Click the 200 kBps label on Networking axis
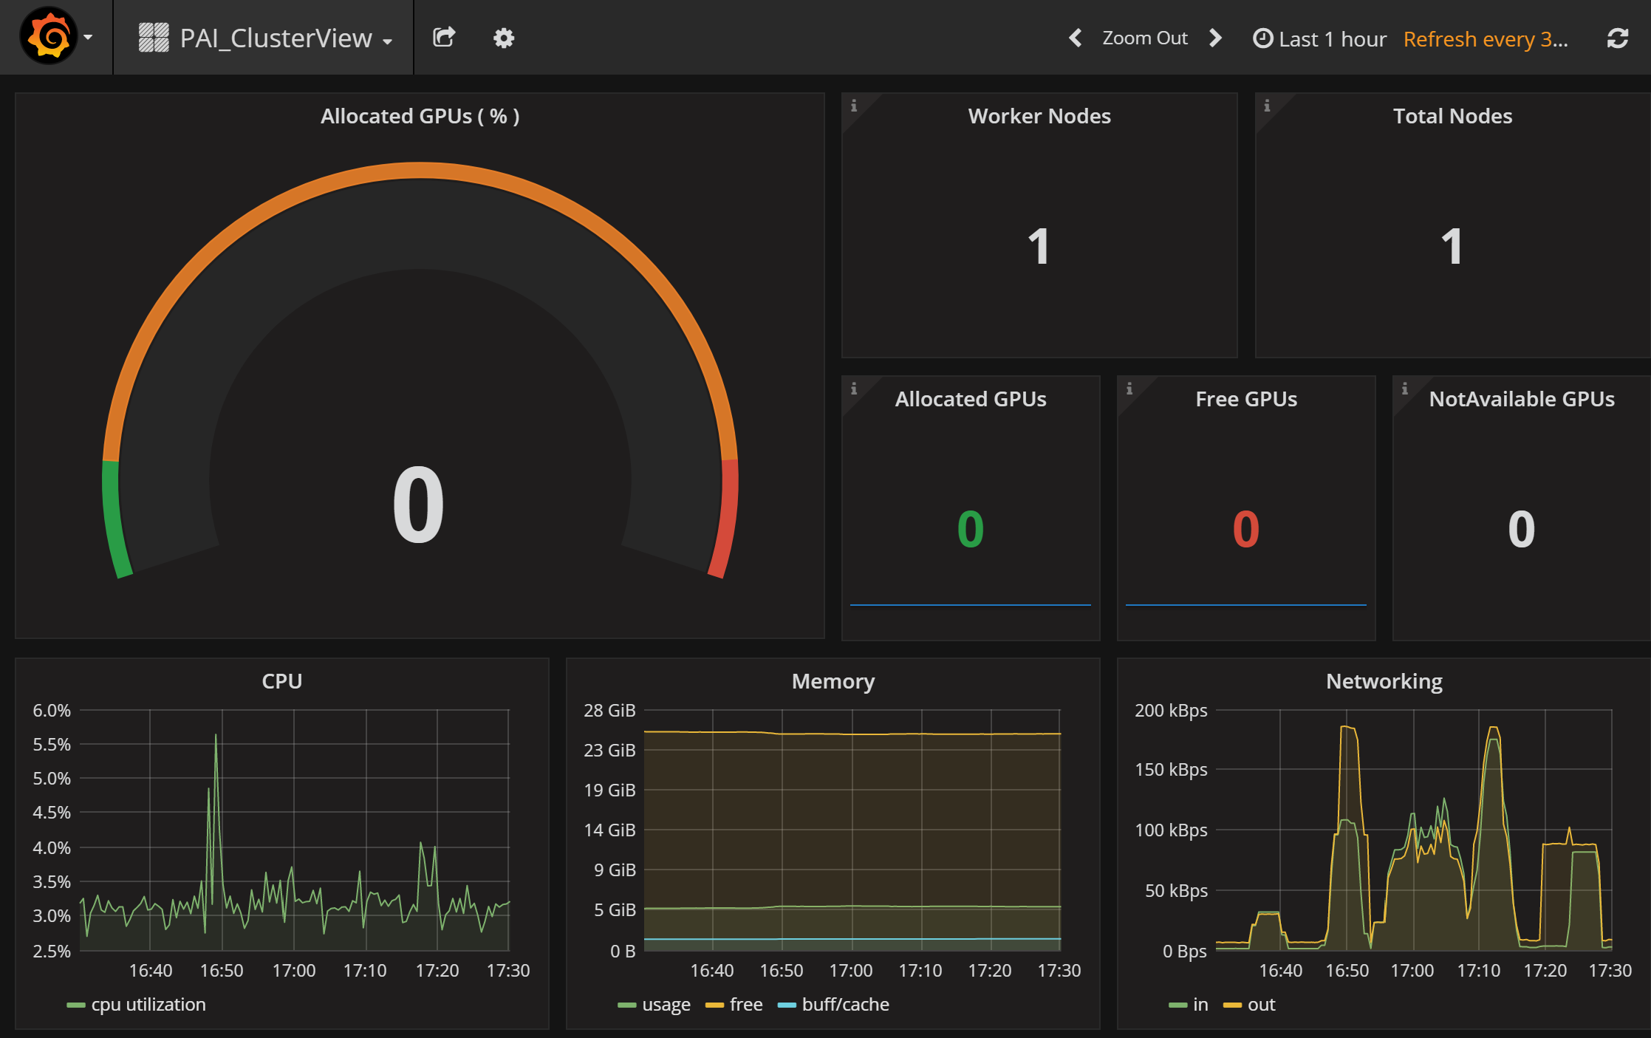The image size is (1651, 1038). (1171, 711)
